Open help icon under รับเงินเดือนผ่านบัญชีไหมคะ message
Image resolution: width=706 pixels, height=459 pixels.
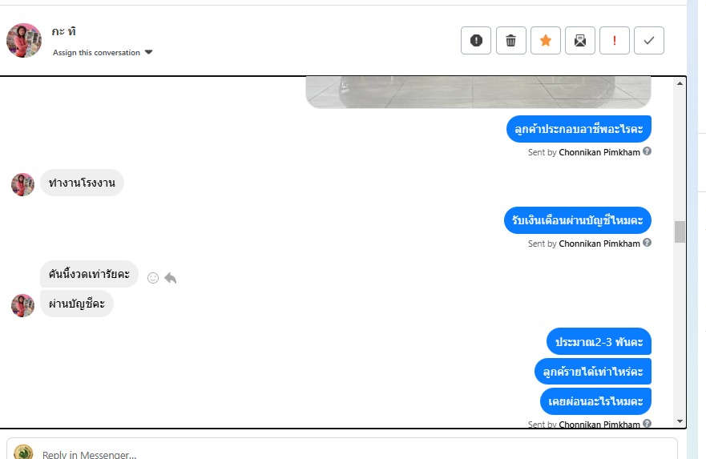pos(647,243)
